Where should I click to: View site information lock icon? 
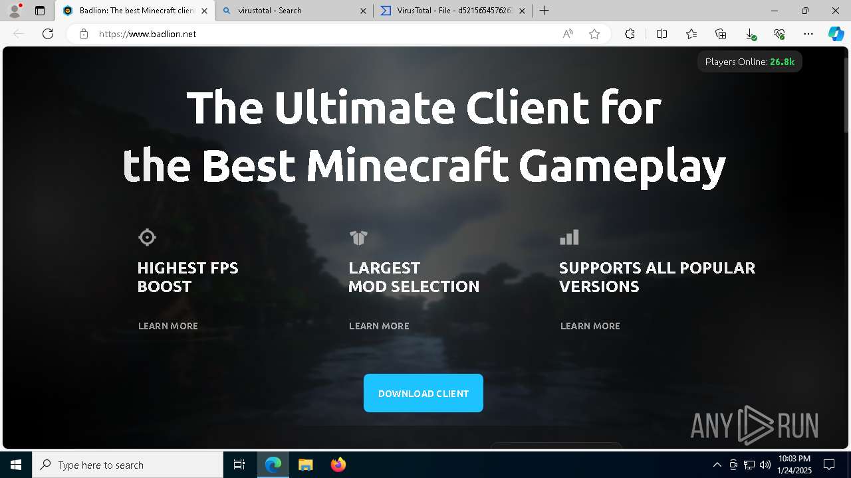pos(84,34)
